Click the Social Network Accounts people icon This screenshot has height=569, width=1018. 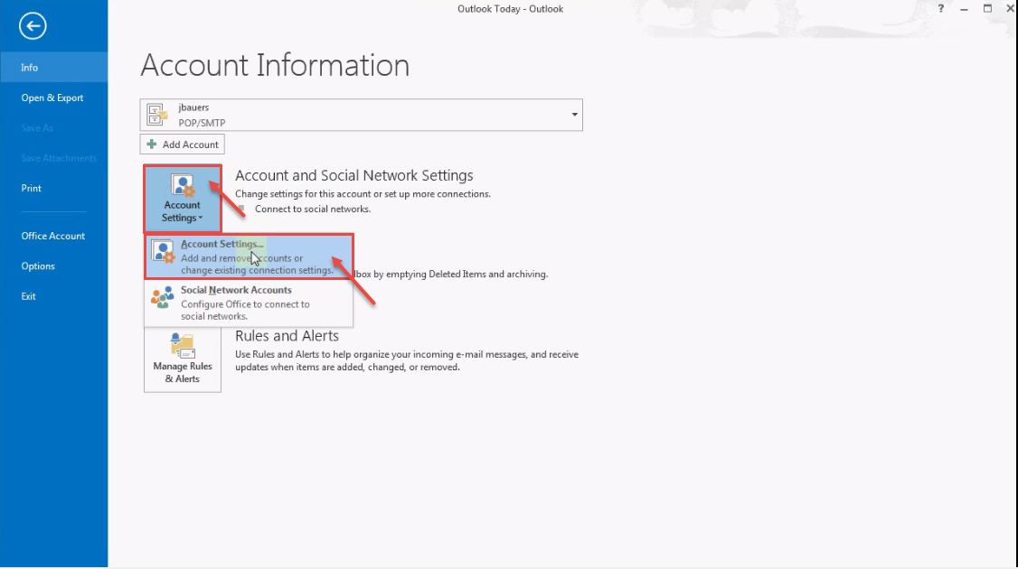tap(163, 297)
